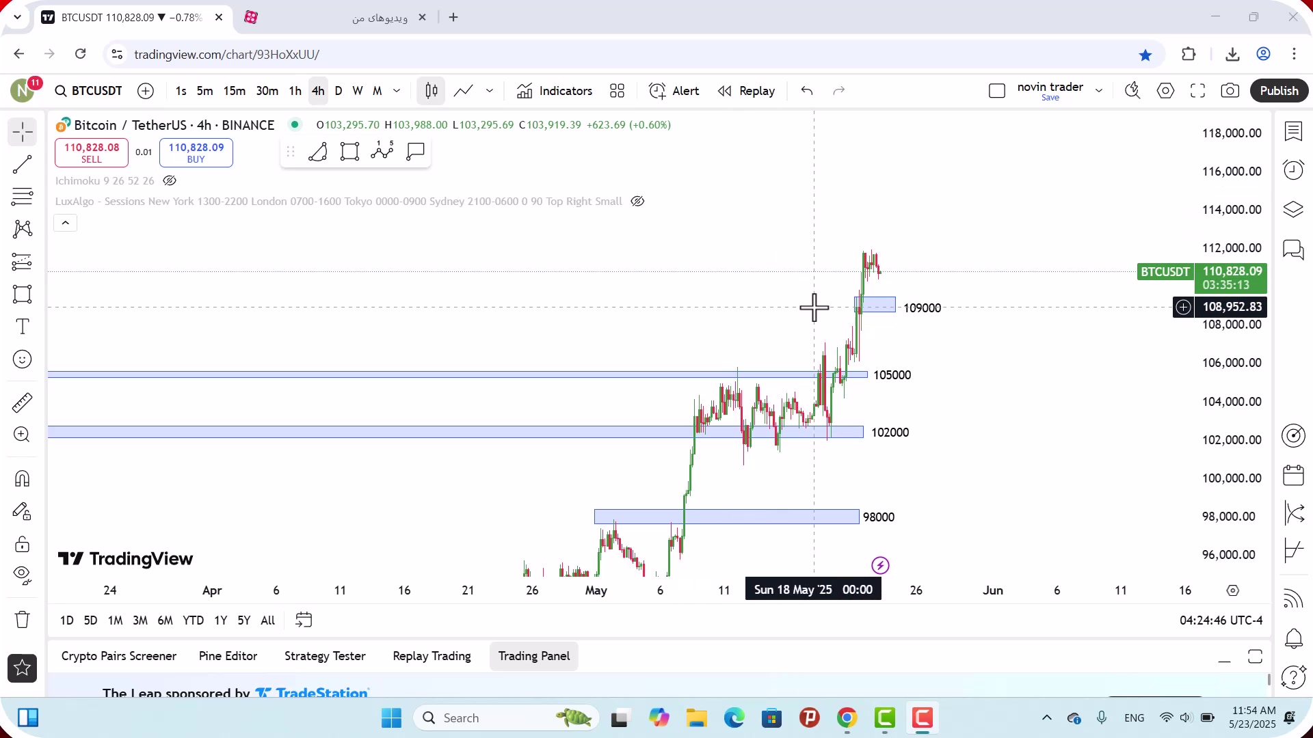Open the Indicators dialog
The width and height of the screenshot is (1313, 738).
[555, 91]
